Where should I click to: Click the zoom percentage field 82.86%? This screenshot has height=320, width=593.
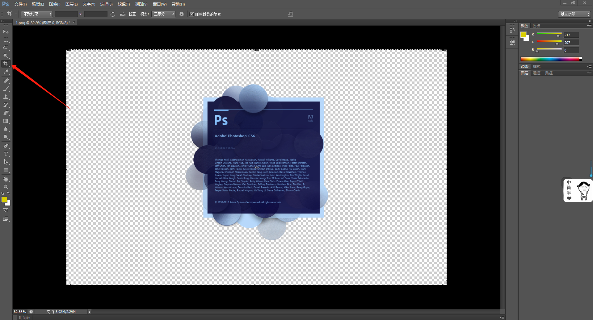pyautogui.click(x=20, y=312)
